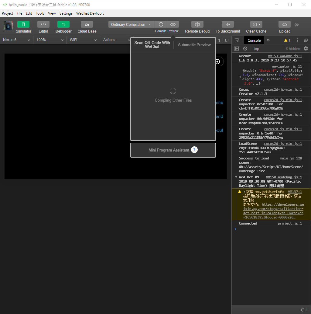
Task: Open the Clear Cache dropdown
Action: [x=256, y=24]
